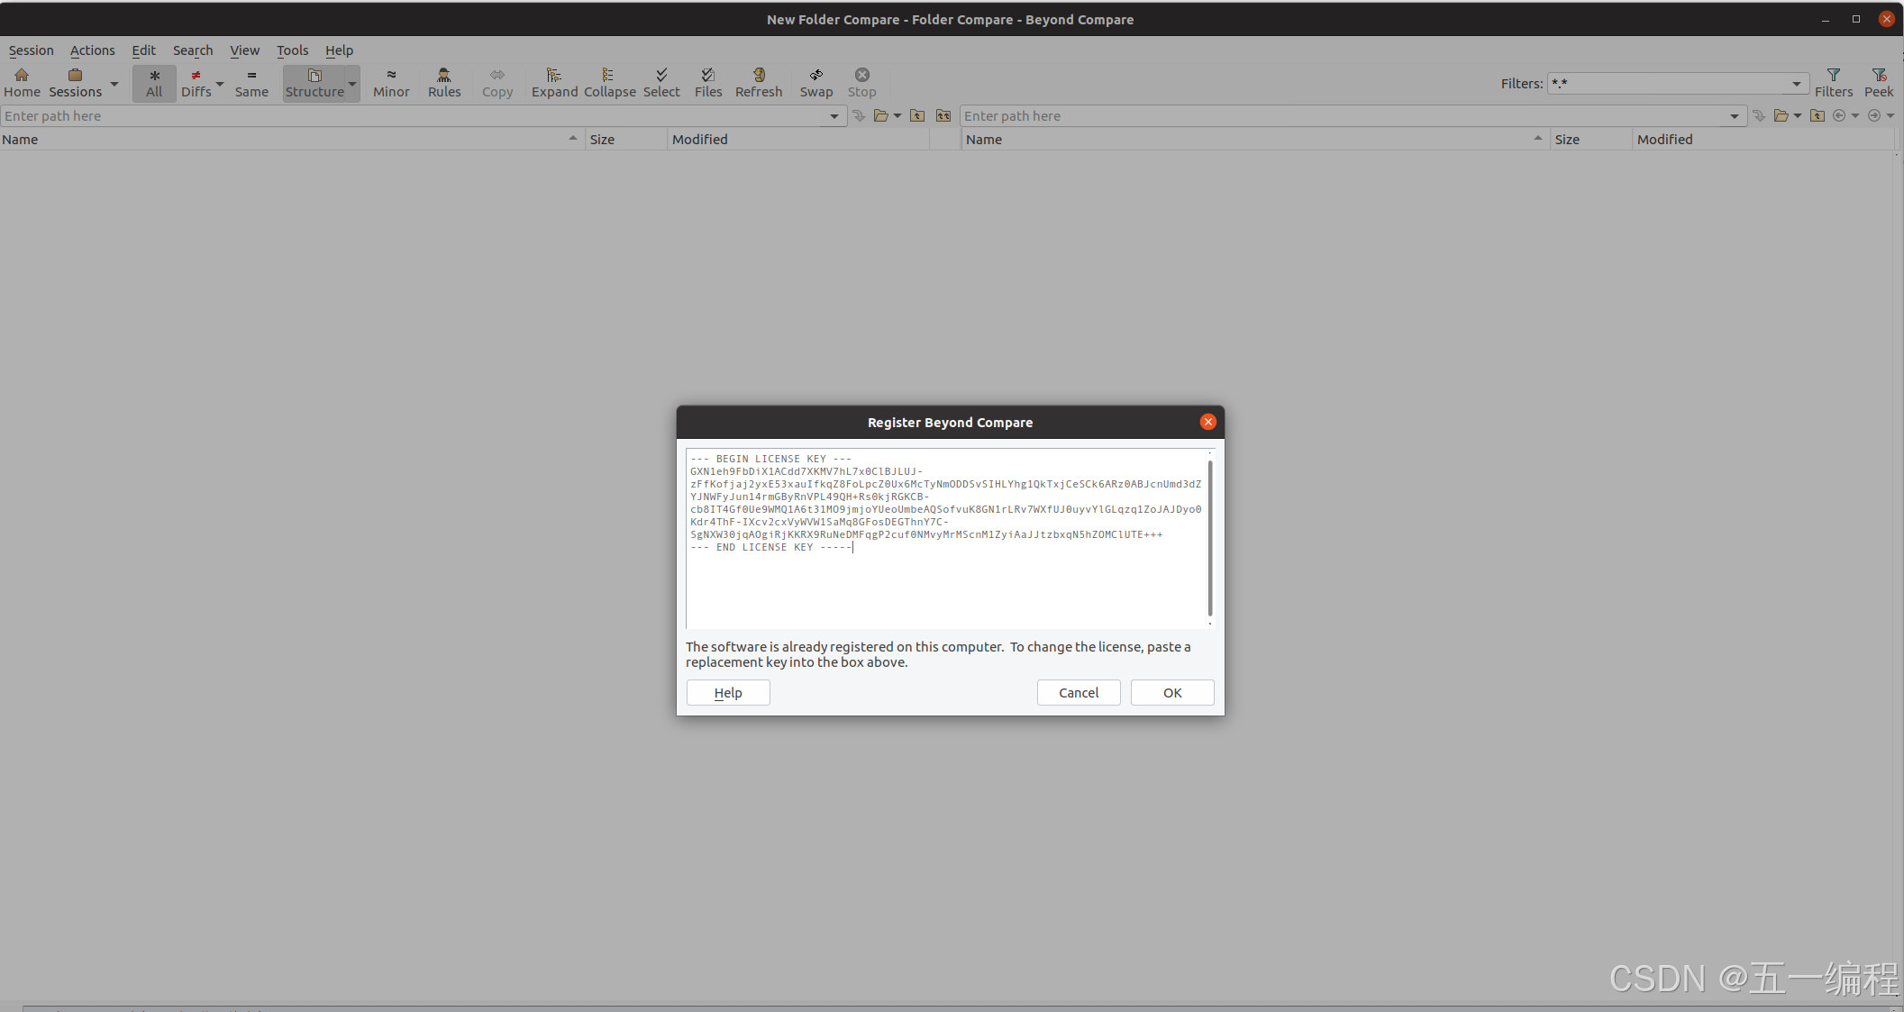Sort left pane by Size column
Screen dimensions: 1904x1012
(626, 140)
